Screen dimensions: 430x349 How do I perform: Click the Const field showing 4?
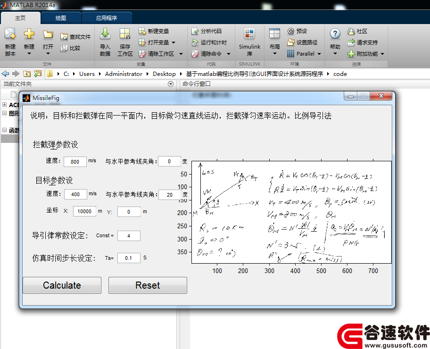coord(129,236)
